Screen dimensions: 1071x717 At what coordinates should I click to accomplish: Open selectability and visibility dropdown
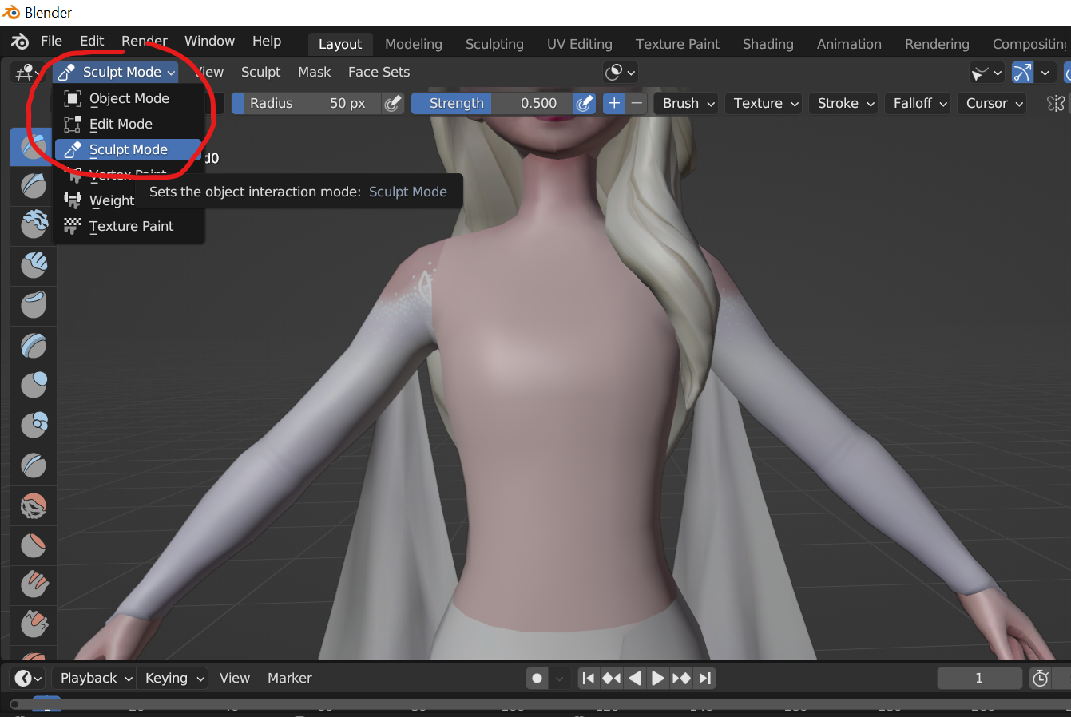(x=986, y=73)
